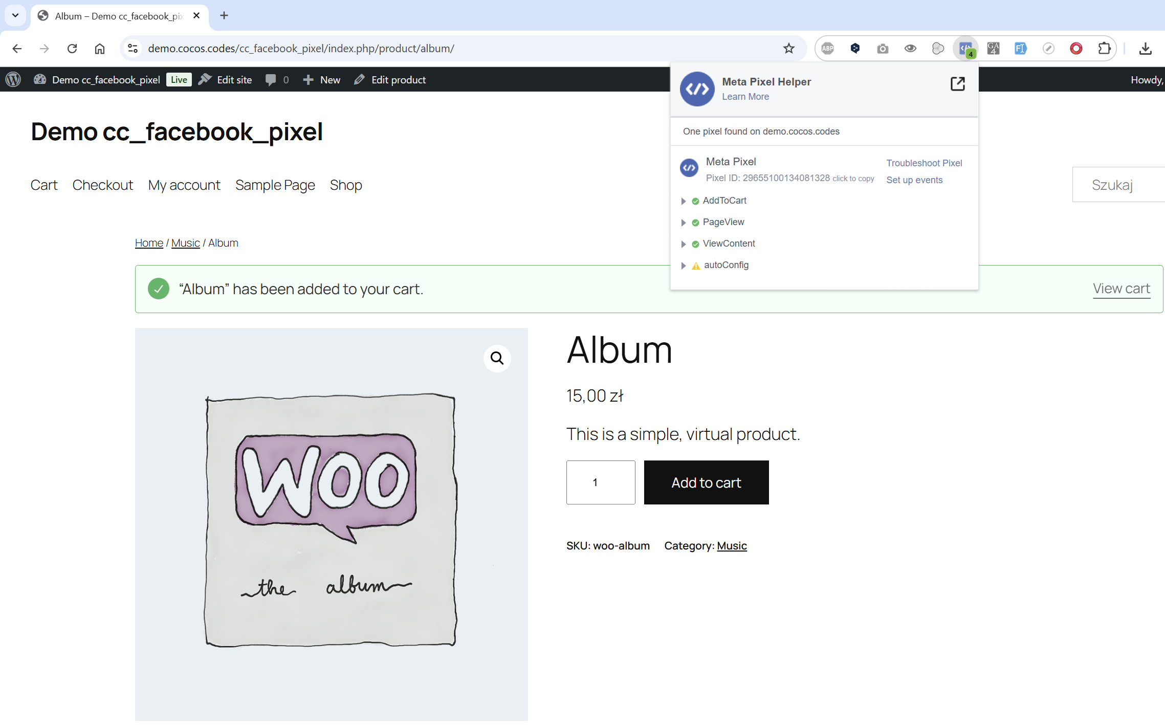This screenshot has height=726, width=1165.
Task: Reload the current page
Action: coord(72,49)
